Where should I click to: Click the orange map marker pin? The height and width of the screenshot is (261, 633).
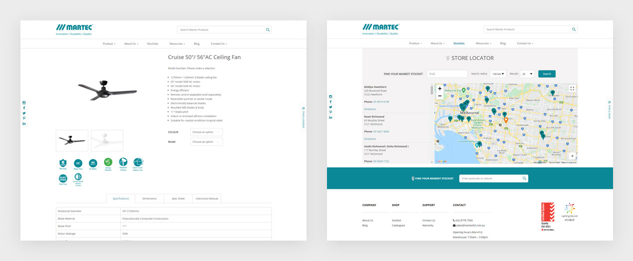(506, 120)
